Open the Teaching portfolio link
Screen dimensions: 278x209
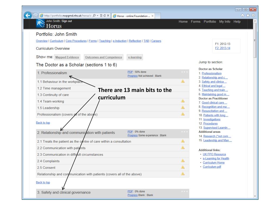tap(105, 41)
